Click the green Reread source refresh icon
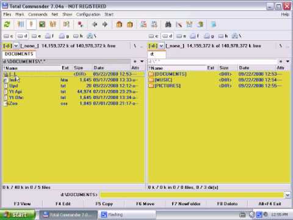Image resolution: width=293 pixels, height=220 pixels. coord(7,24)
